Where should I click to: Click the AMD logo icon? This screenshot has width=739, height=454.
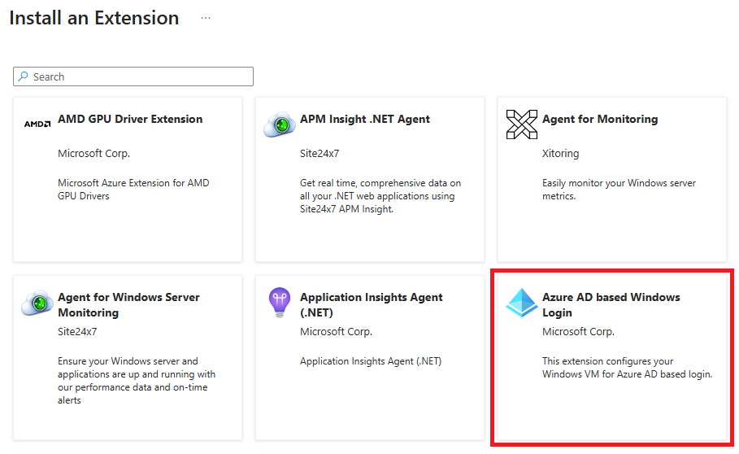(x=37, y=124)
